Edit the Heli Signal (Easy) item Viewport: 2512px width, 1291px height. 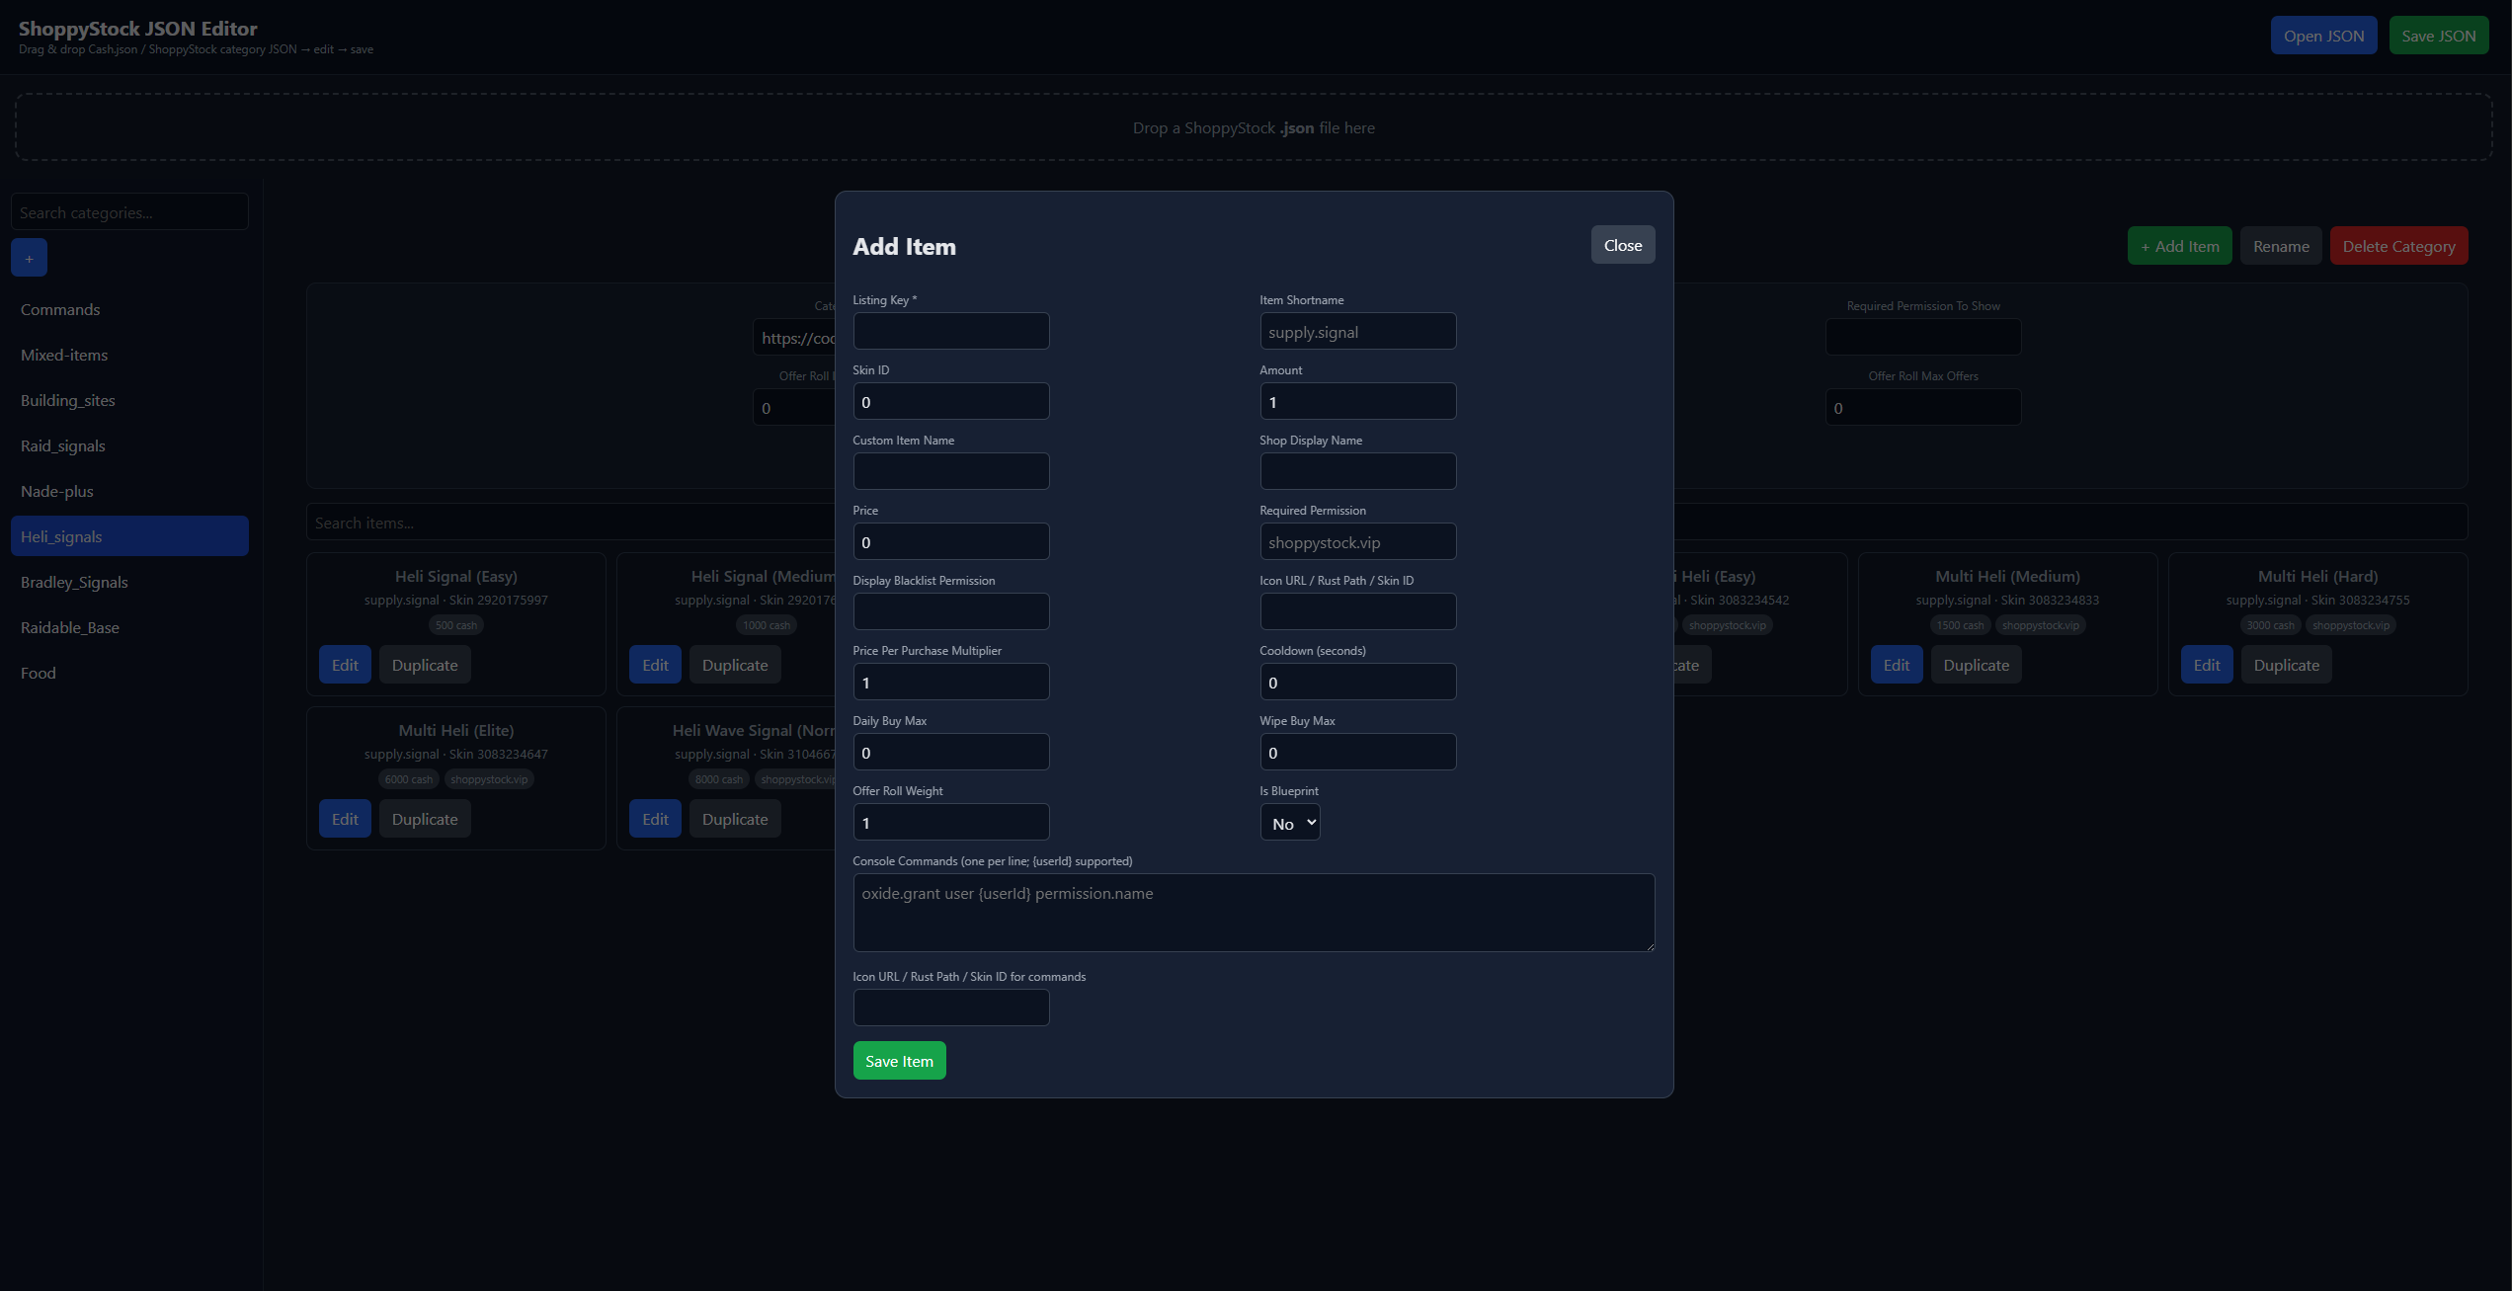click(345, 665)
